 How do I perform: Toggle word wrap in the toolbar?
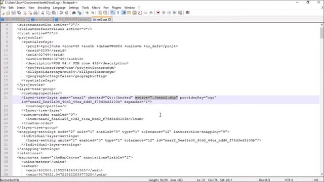[112, 13]
